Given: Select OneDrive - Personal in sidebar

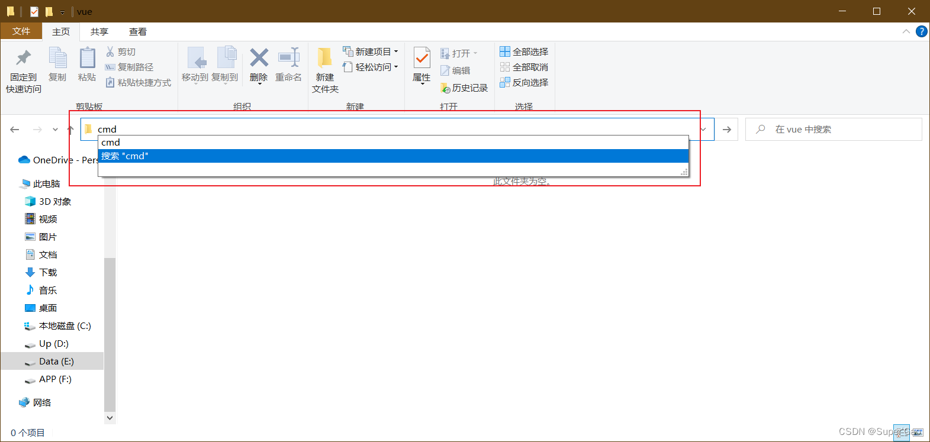Looking at the screenshot, I should coord(58,160).
